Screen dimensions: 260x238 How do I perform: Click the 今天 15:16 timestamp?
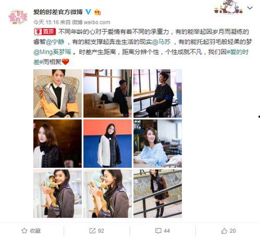click(46, 22)
